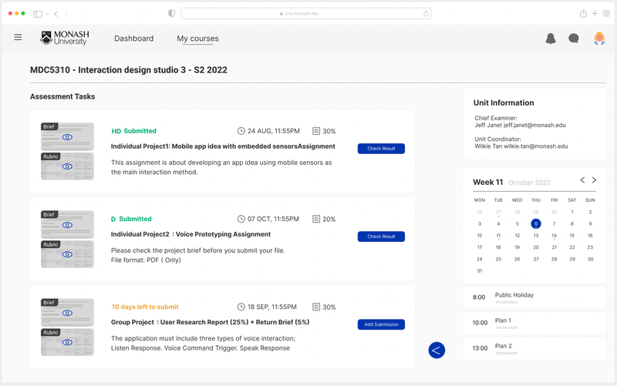This screenshot has width=617, height=386.
Task: Open the 10:00 Plan 1 event
Action: pos(534,323)
